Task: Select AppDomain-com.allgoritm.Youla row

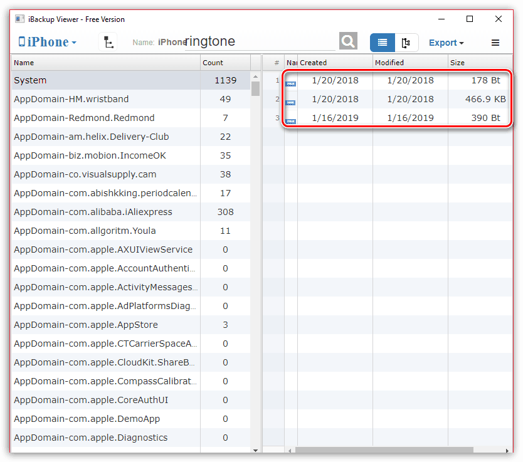Action: point(130,231)
